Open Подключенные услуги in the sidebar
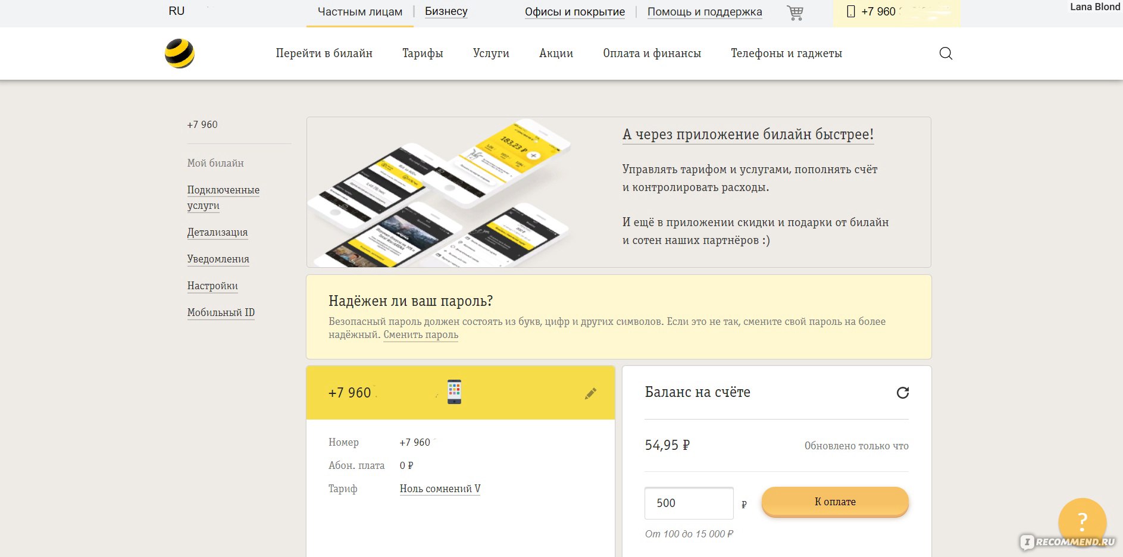The image size is (1123, 557). pyautogui.click(x=223, y=198)
